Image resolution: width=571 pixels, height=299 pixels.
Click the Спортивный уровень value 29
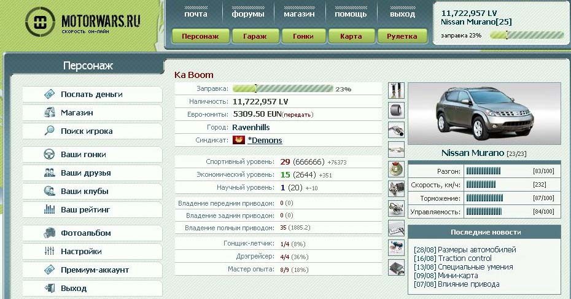[x=285, y=161]
